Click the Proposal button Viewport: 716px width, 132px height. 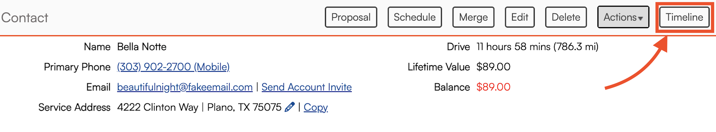tap(351, 17)
